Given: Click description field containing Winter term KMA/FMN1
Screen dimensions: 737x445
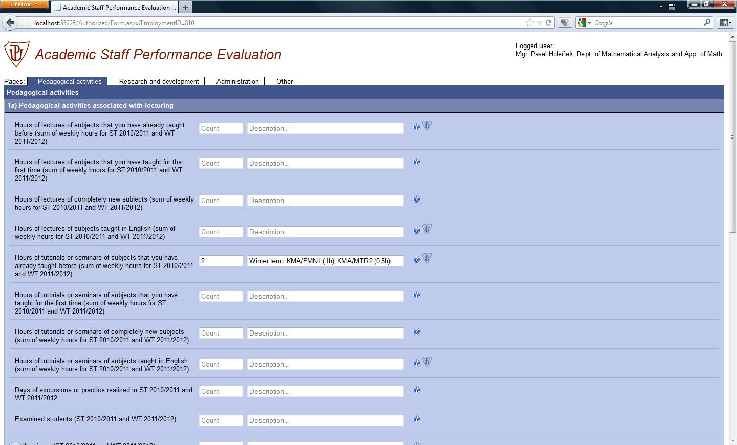Looking at the screenshot, I should (x=326, y=261).
